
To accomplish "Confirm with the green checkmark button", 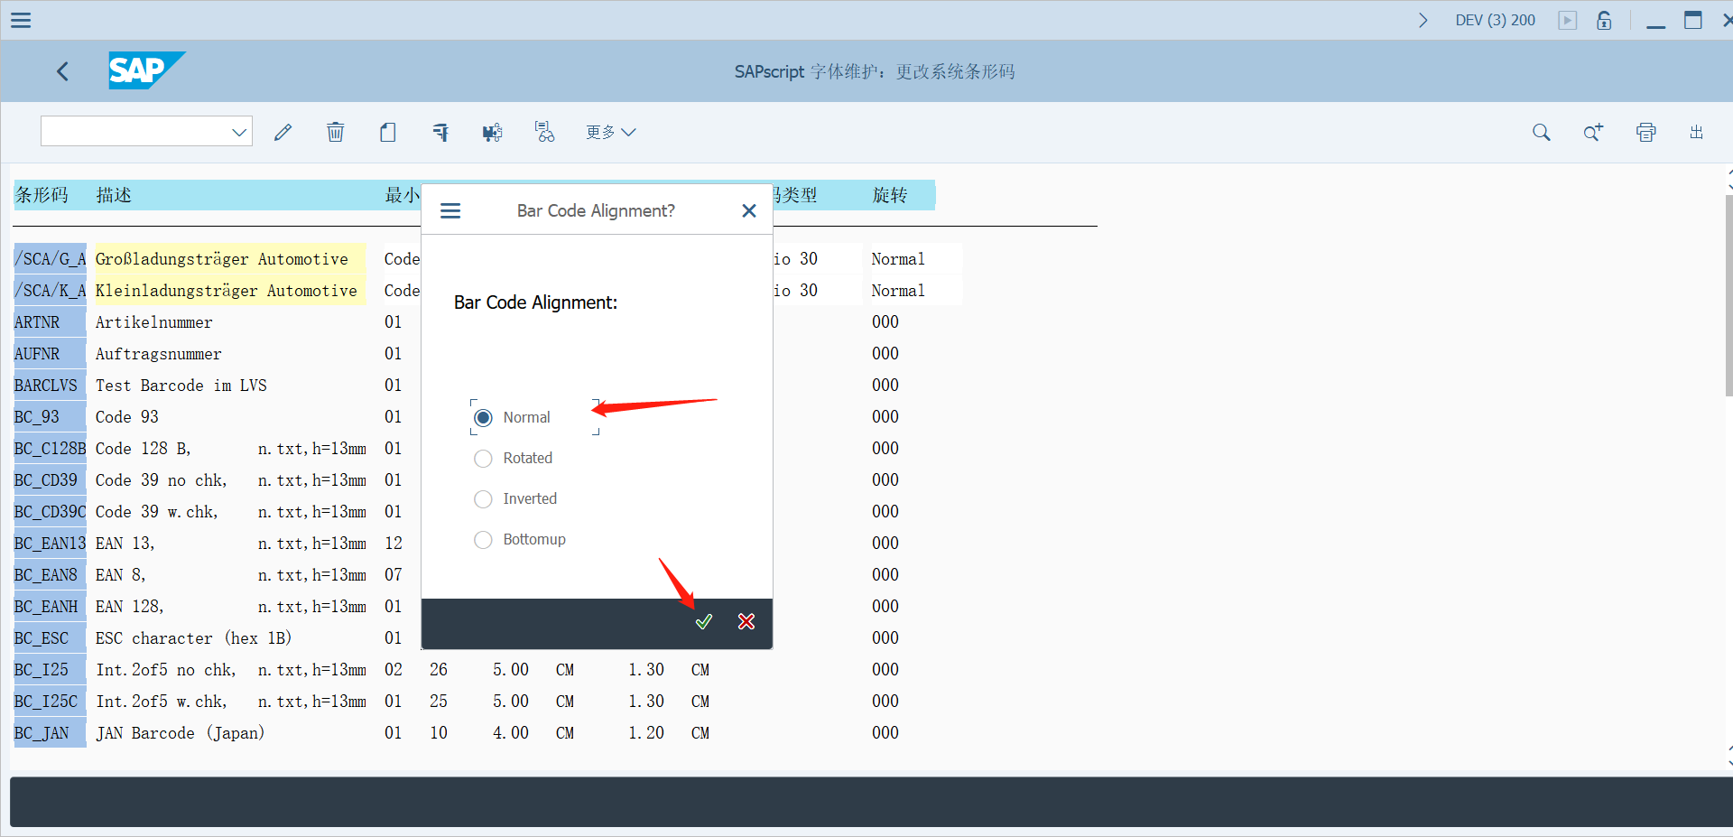I will [704, 621].
